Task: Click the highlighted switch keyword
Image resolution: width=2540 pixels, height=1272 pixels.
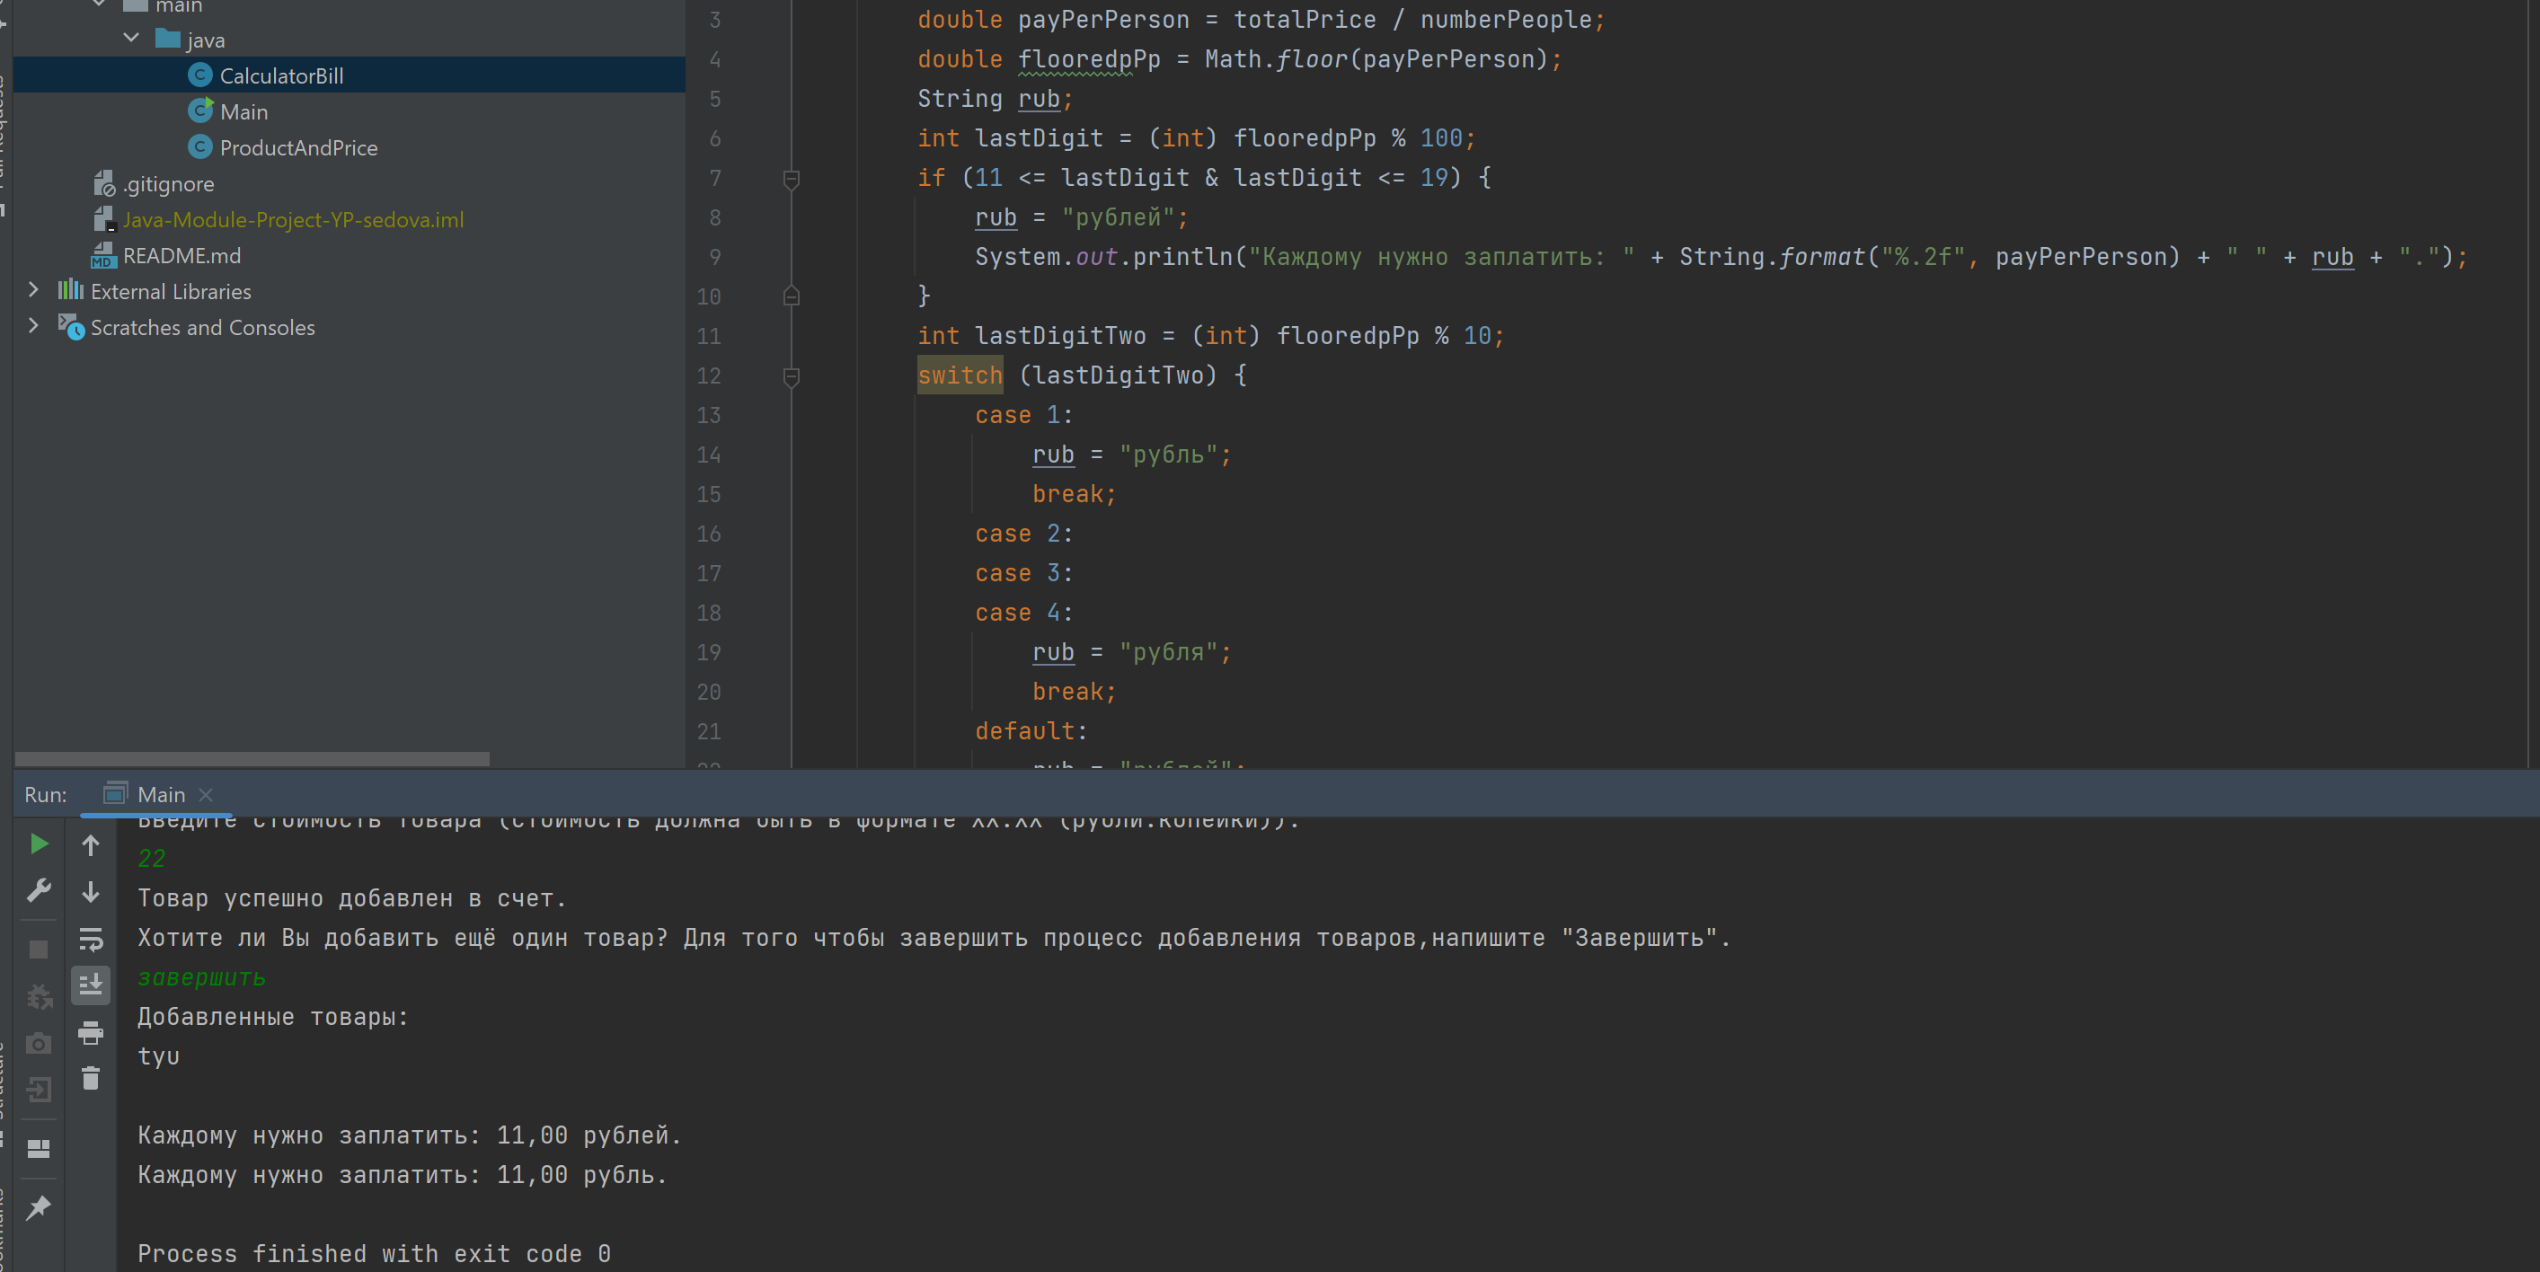Action: [960, 375]
